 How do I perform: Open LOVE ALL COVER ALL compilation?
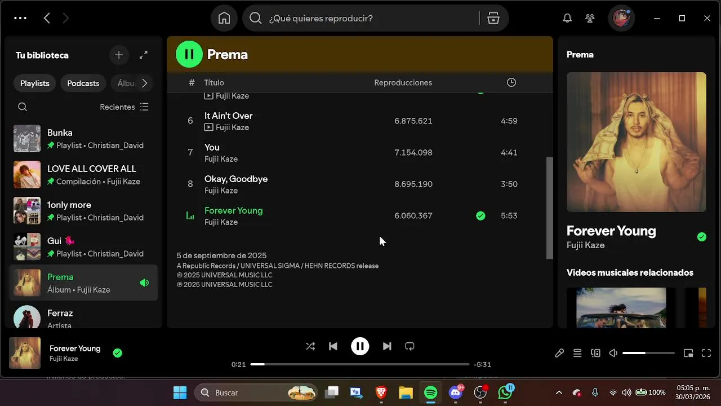coord(83,175)
